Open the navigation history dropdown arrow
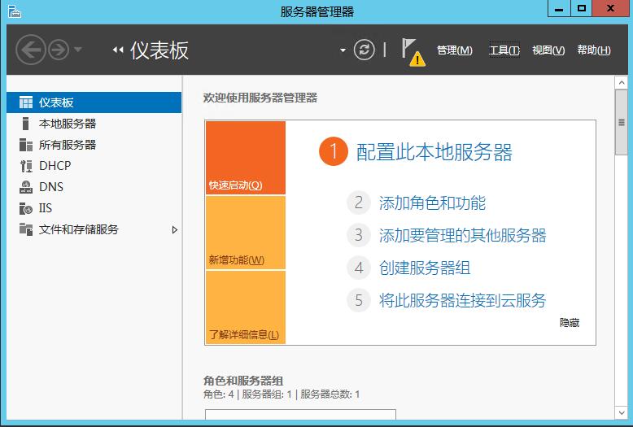 pos(78,50)
